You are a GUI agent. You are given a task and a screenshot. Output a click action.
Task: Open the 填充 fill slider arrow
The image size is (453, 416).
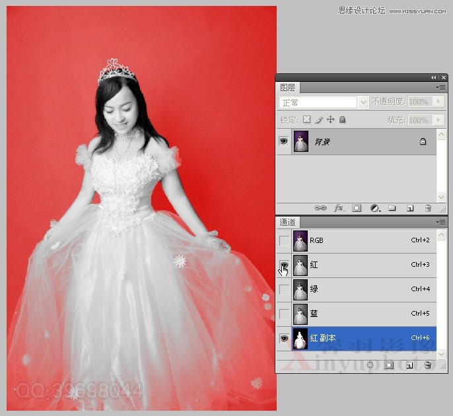(439, 120)
